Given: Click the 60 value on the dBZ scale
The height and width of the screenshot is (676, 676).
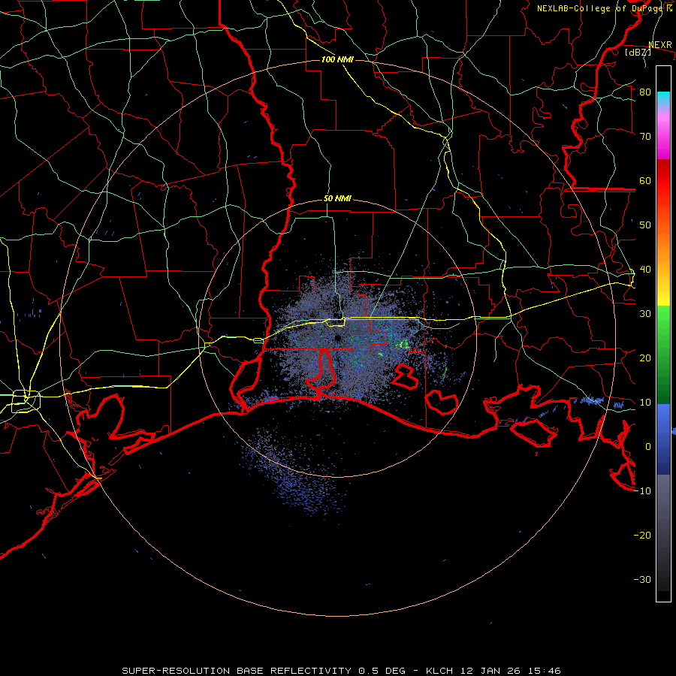Looking at the screenshot, I should tap(645, 180).
